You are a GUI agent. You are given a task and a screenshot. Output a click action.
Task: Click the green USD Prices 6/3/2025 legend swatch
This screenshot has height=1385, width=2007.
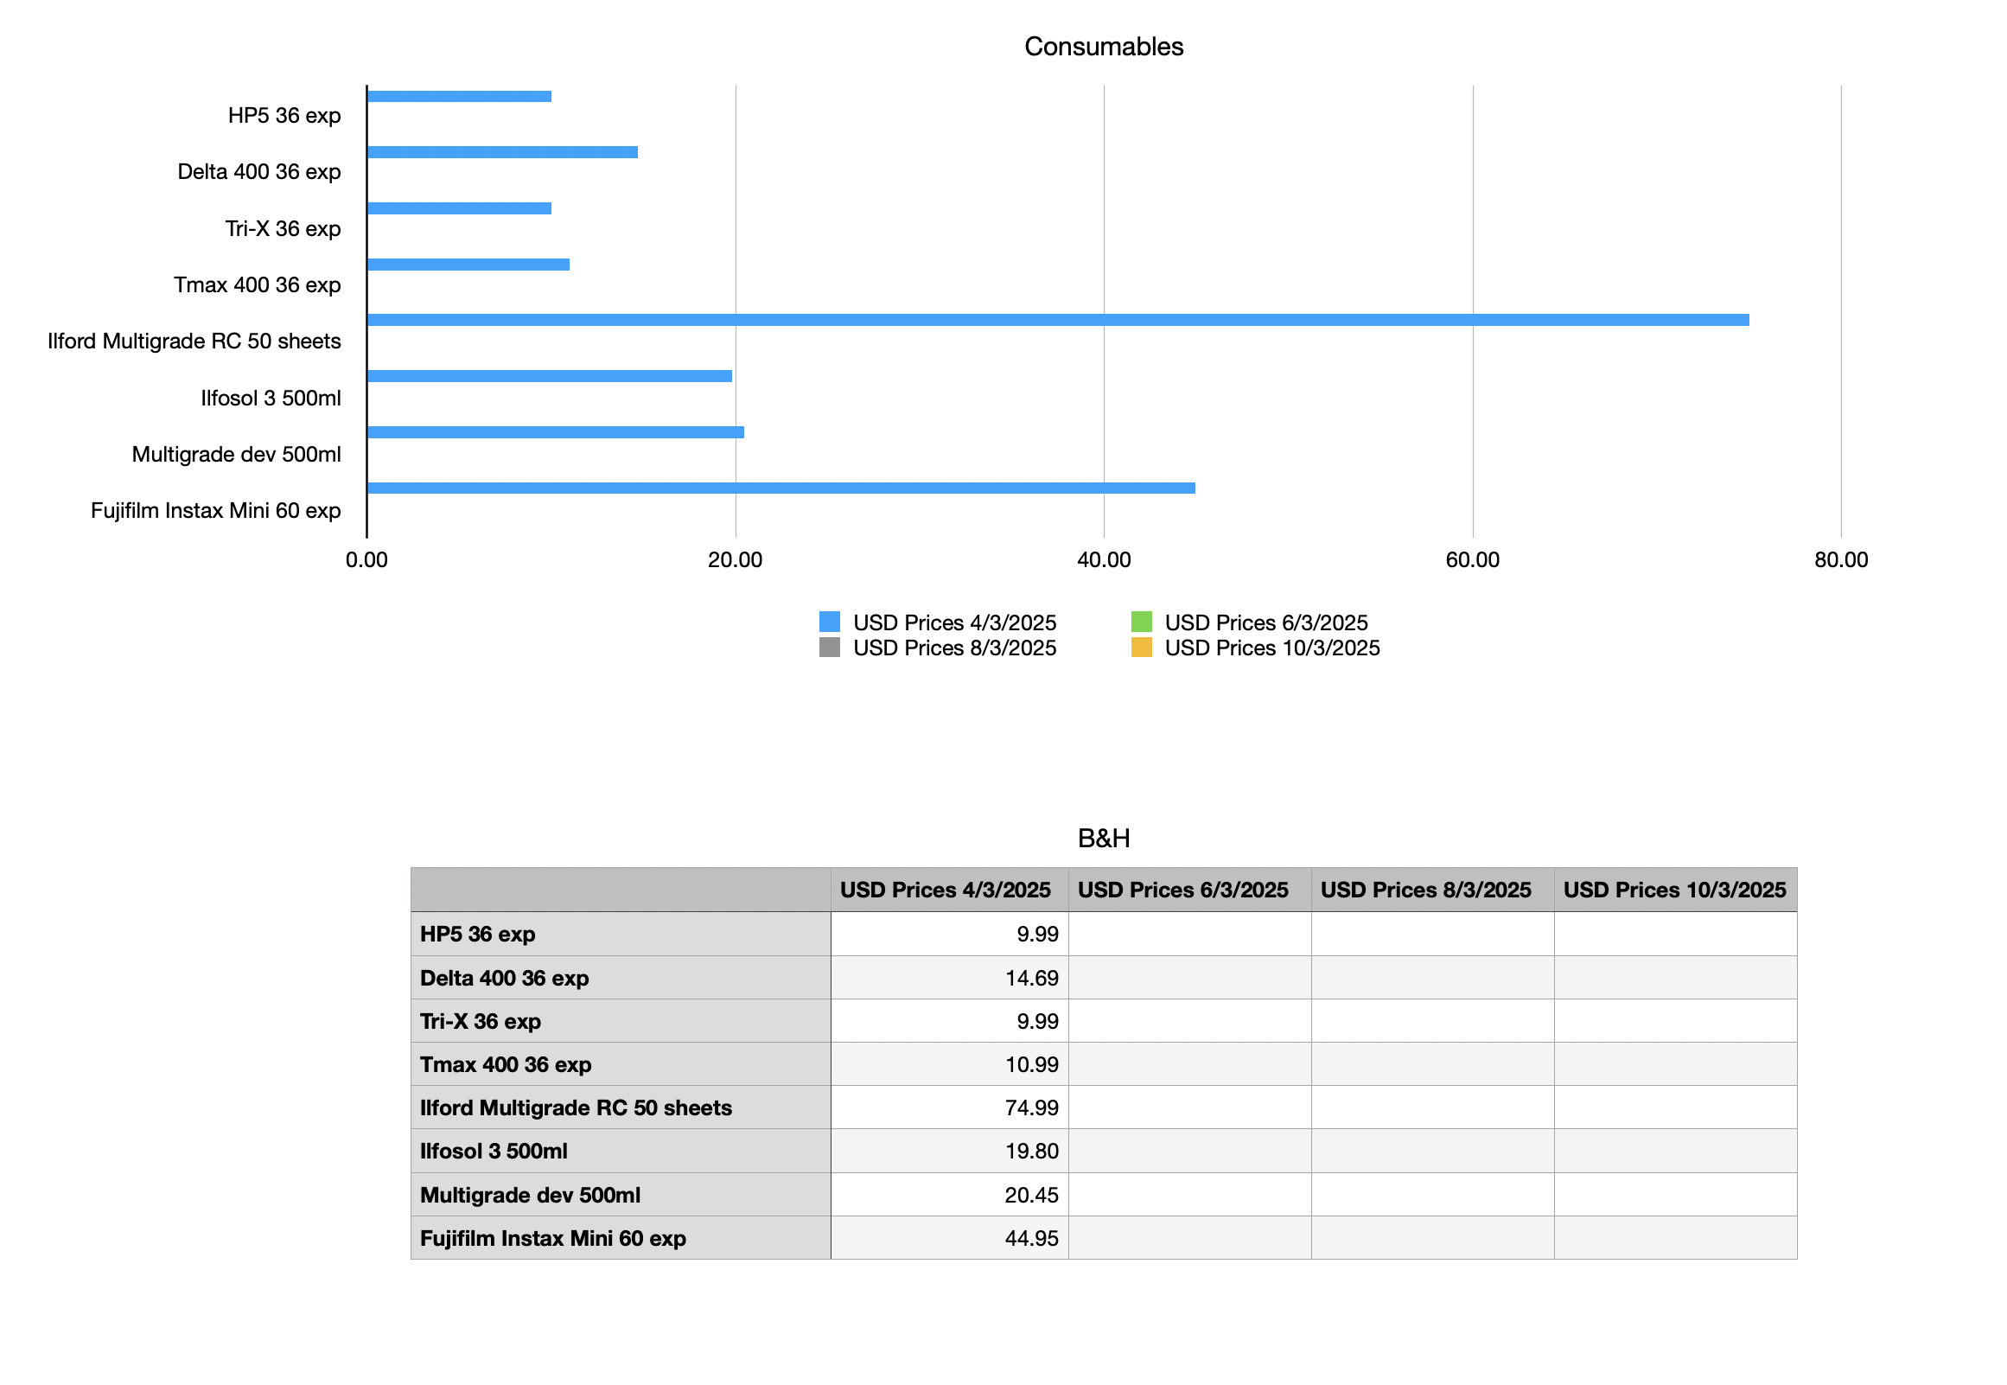(x=1142, y=622)
